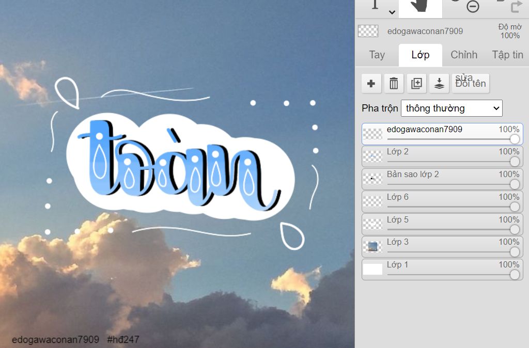The height and width of the screenshot is (348, 529).
Task: Select the Text tool
Action: click(x=375, y=5)
